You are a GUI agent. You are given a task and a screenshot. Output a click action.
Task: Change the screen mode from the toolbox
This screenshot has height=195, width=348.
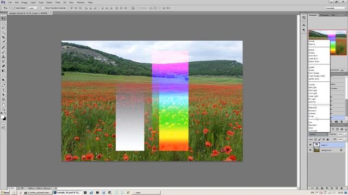3,128
